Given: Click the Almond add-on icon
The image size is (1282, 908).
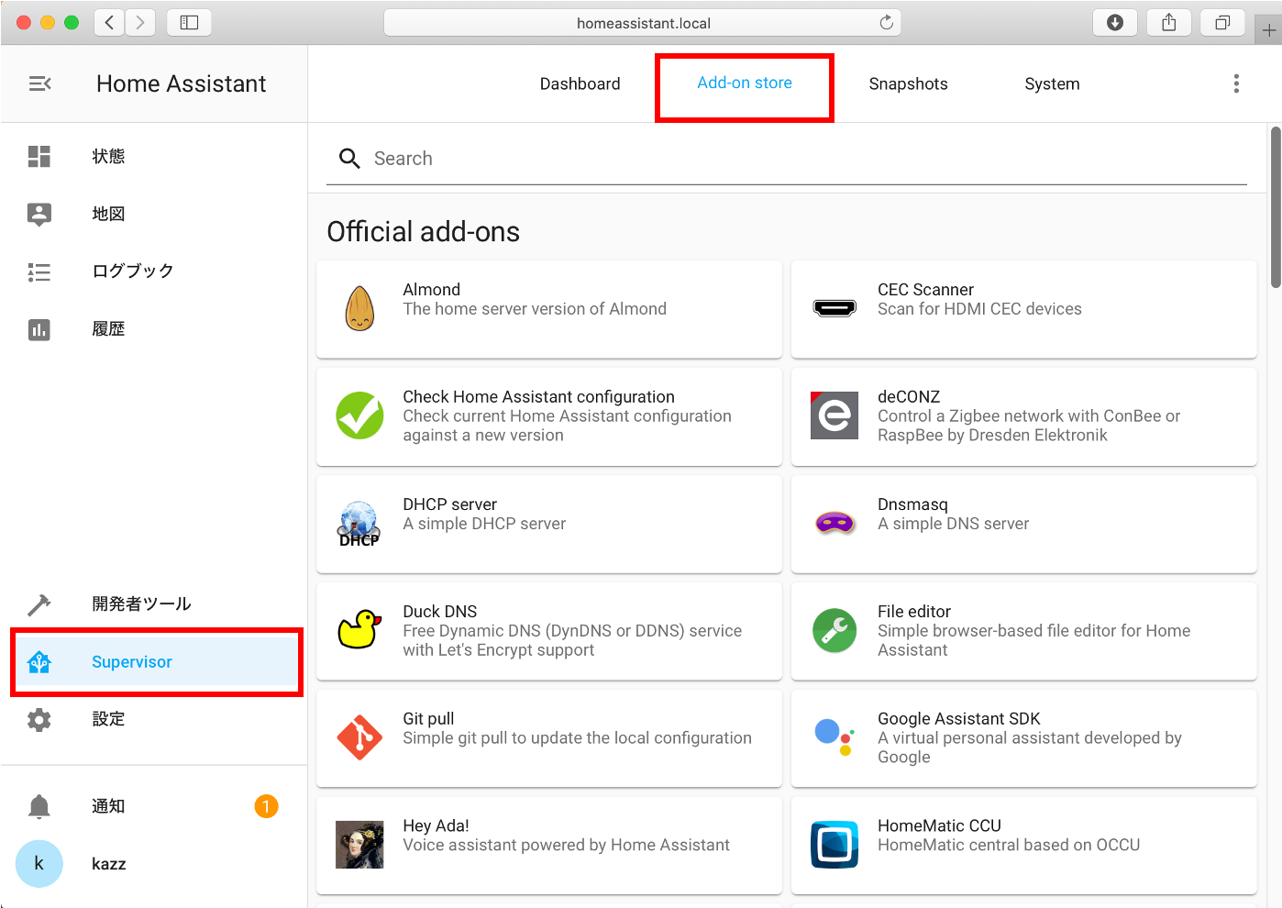Looking at the screenshot, I should tap(359, 308).
